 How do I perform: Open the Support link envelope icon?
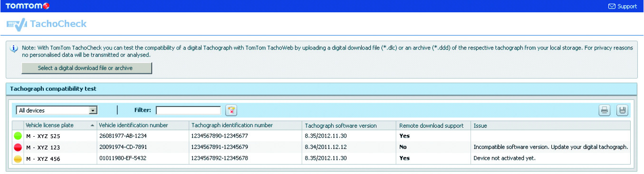pyautogui.click(x=612, y=6)
